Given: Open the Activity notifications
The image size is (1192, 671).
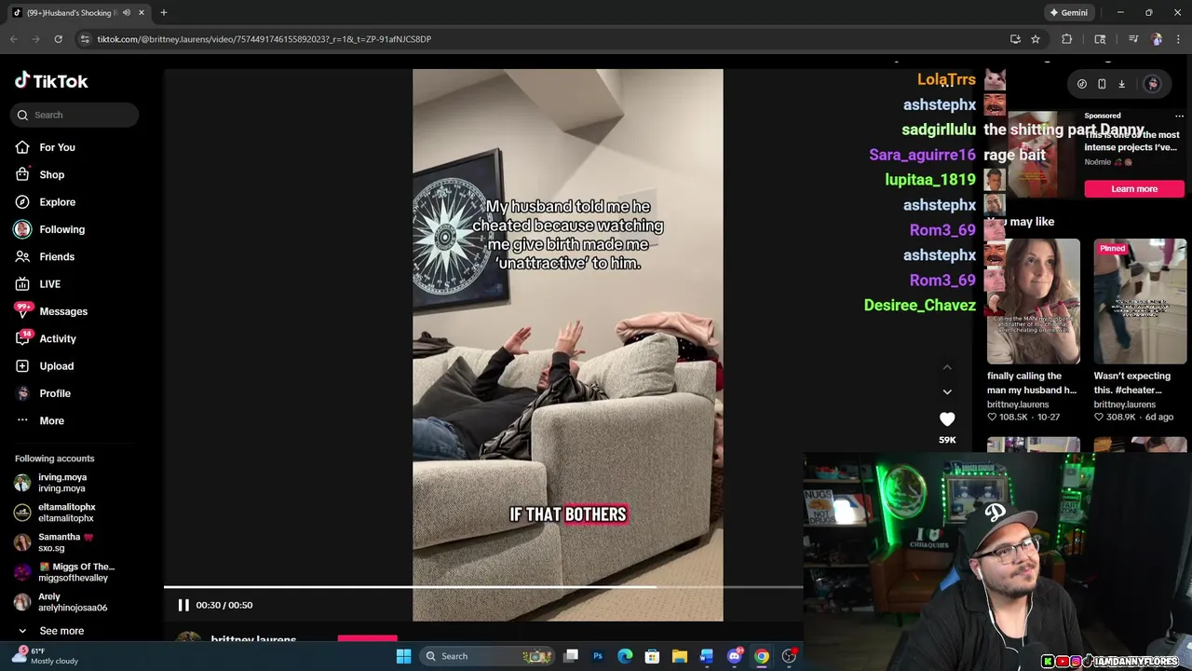Looking at the screenshot, I should tap(45, 338).
